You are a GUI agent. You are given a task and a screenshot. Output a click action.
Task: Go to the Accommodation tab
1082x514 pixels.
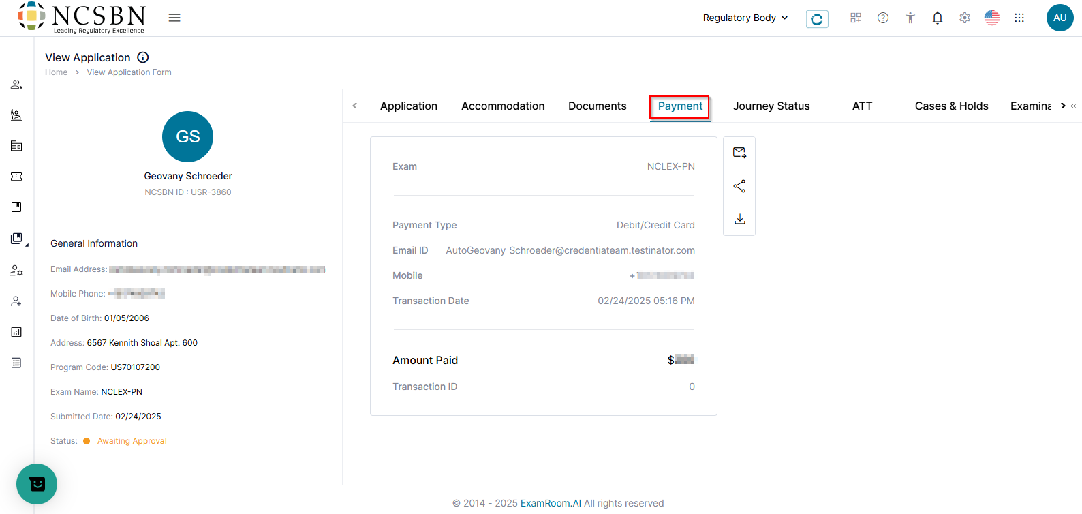[503, 106]
